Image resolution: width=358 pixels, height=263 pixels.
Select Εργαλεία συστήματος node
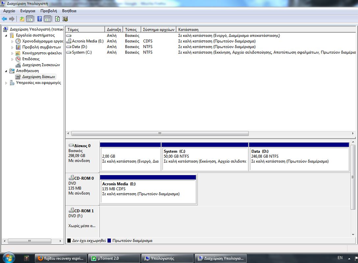35,35
